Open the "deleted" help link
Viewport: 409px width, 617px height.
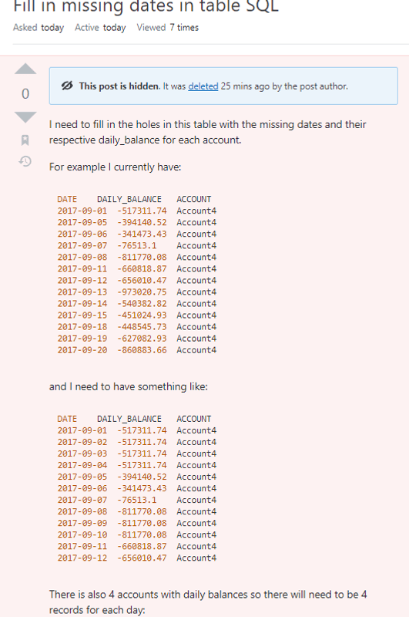[203, 86]
